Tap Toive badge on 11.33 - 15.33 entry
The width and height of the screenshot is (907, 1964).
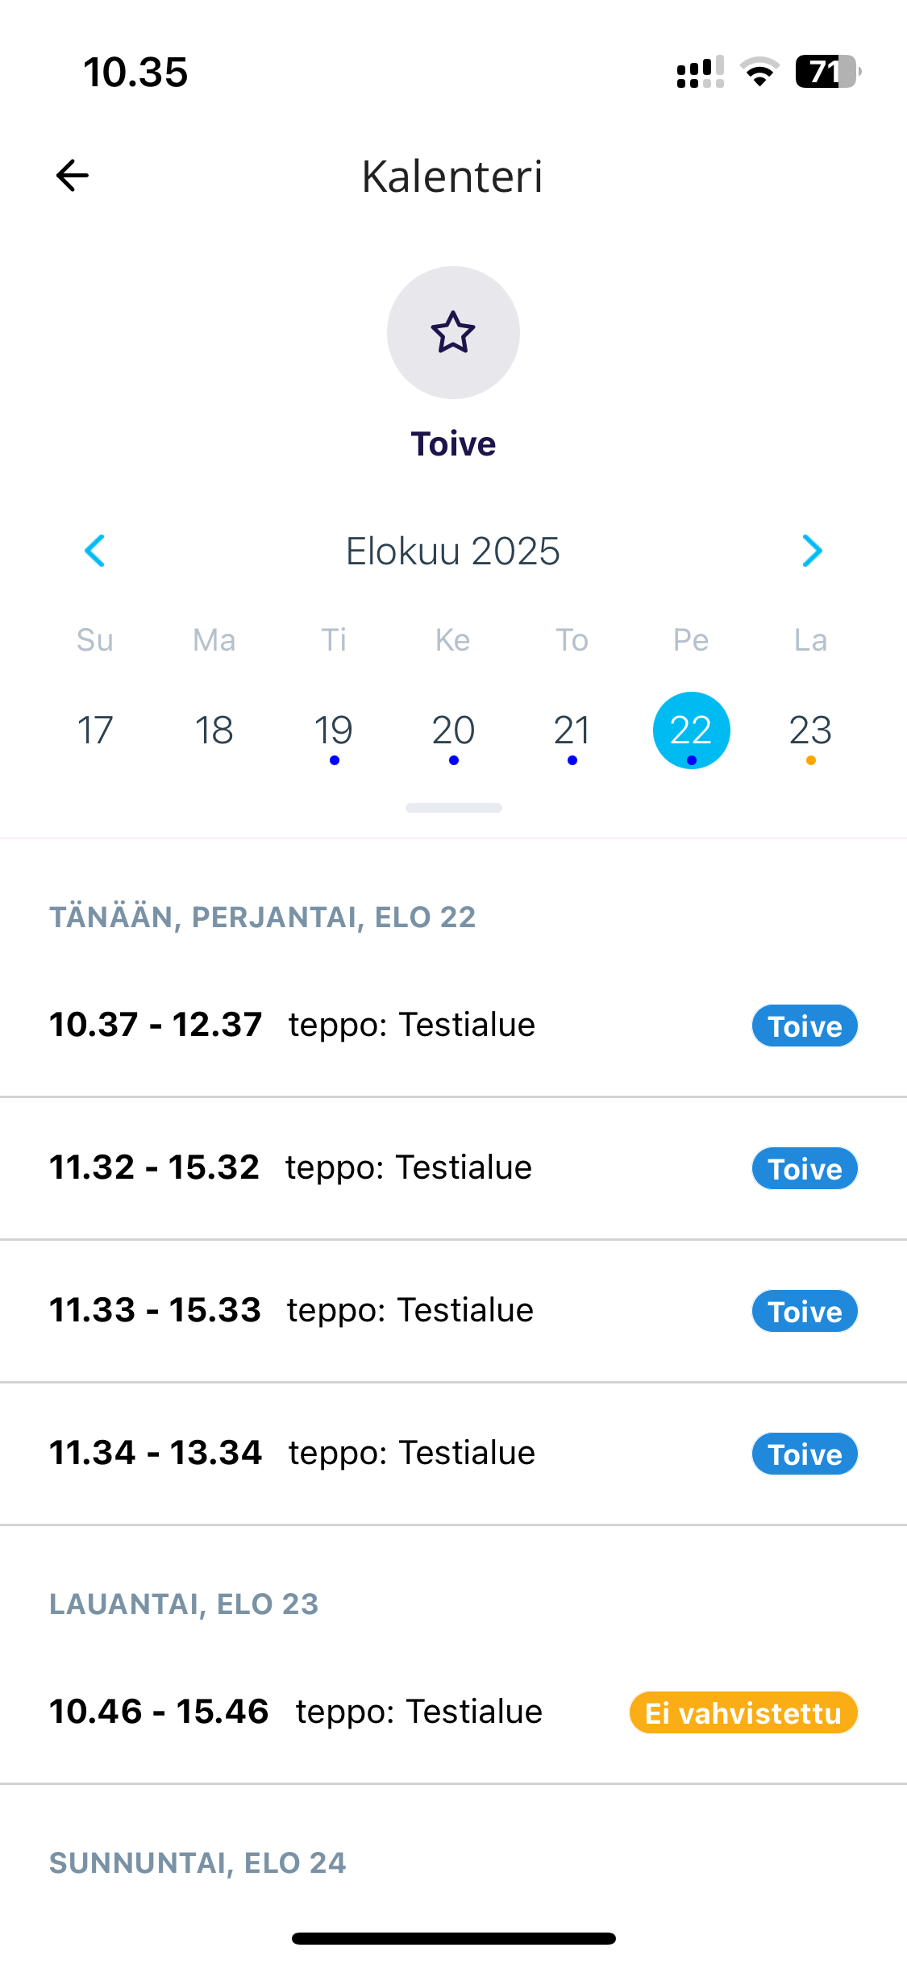click(x=805, y=1311)
